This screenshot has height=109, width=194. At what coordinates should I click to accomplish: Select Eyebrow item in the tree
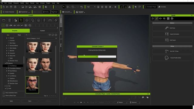(12, 78)
